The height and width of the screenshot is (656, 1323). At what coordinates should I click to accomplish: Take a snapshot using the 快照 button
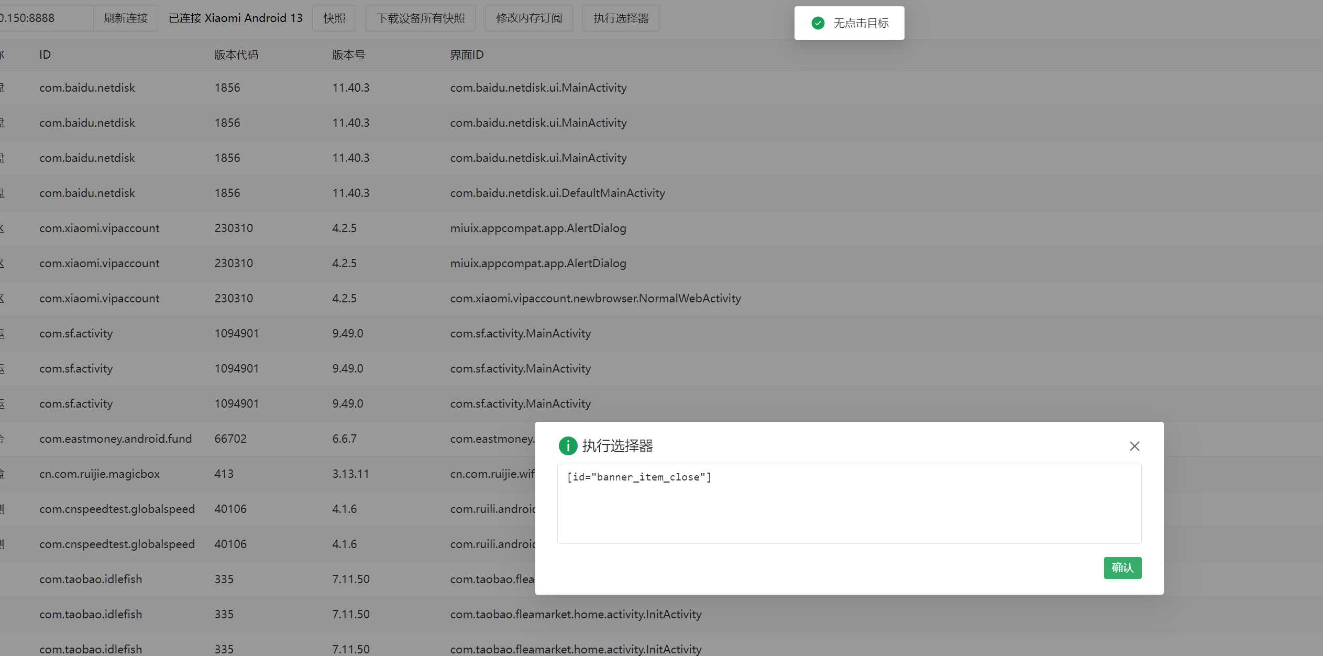pos(334,17)
